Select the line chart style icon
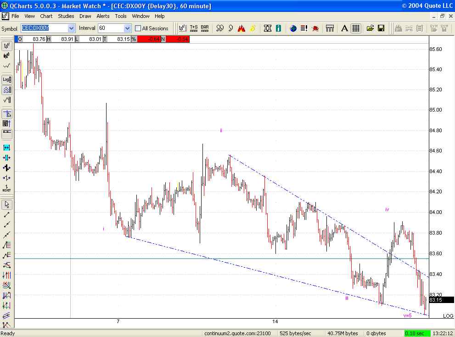455x337 pixels. pos(6,66)
